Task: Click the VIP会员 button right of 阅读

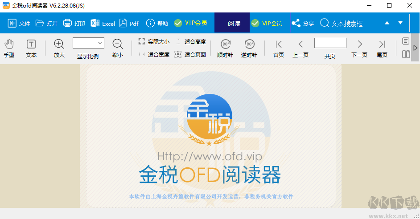Action: (267, 23)
